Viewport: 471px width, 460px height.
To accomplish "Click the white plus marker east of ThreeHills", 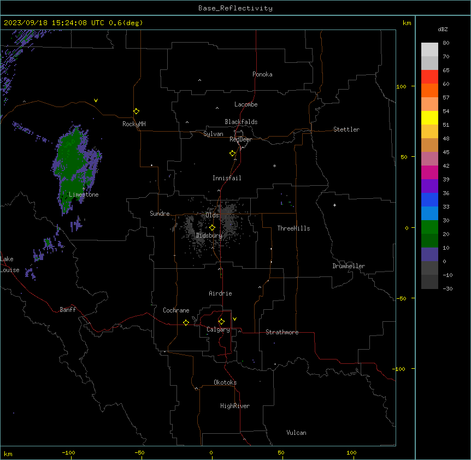I will click(334, 205).
